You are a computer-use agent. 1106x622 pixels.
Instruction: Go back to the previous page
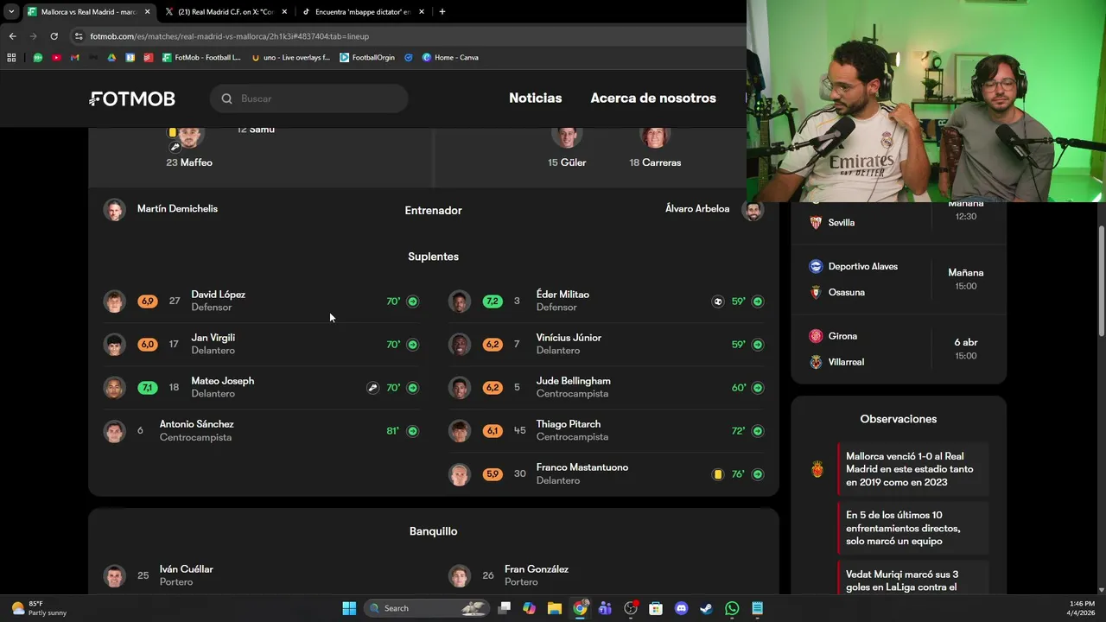12,36
